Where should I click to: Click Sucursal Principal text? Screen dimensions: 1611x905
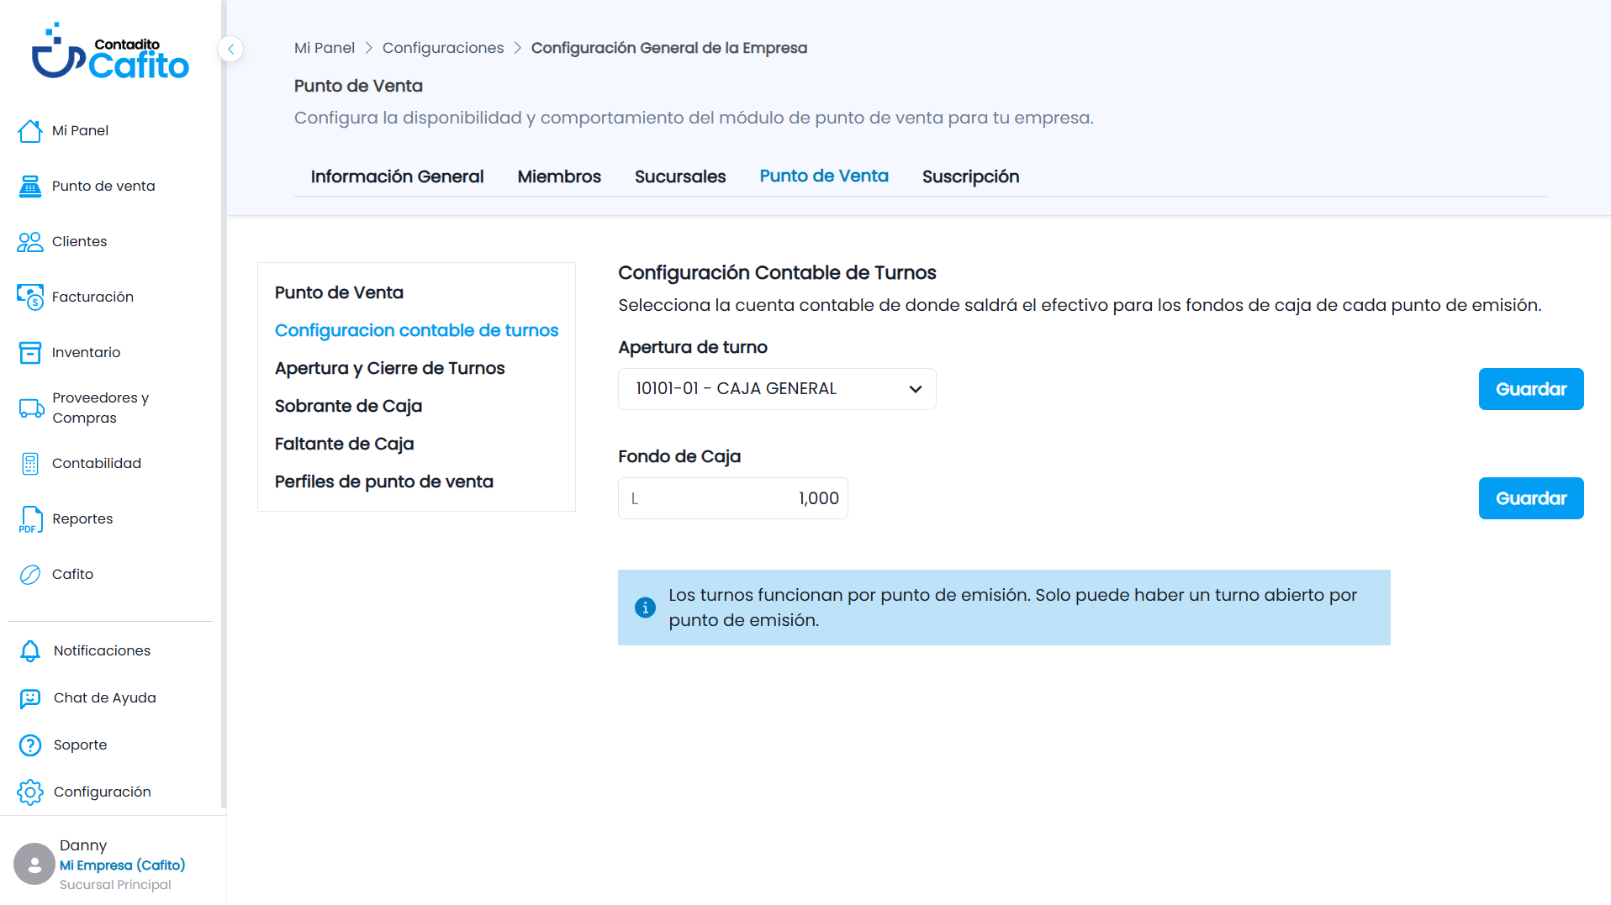[x=115, y=885]
